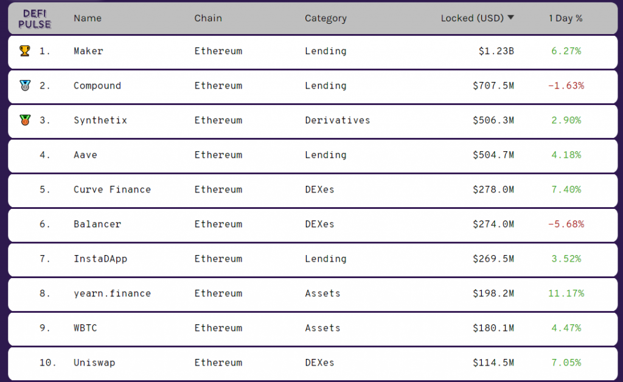Select the Synthetix row name
The image size is (623, 382).
click(100, 120)
